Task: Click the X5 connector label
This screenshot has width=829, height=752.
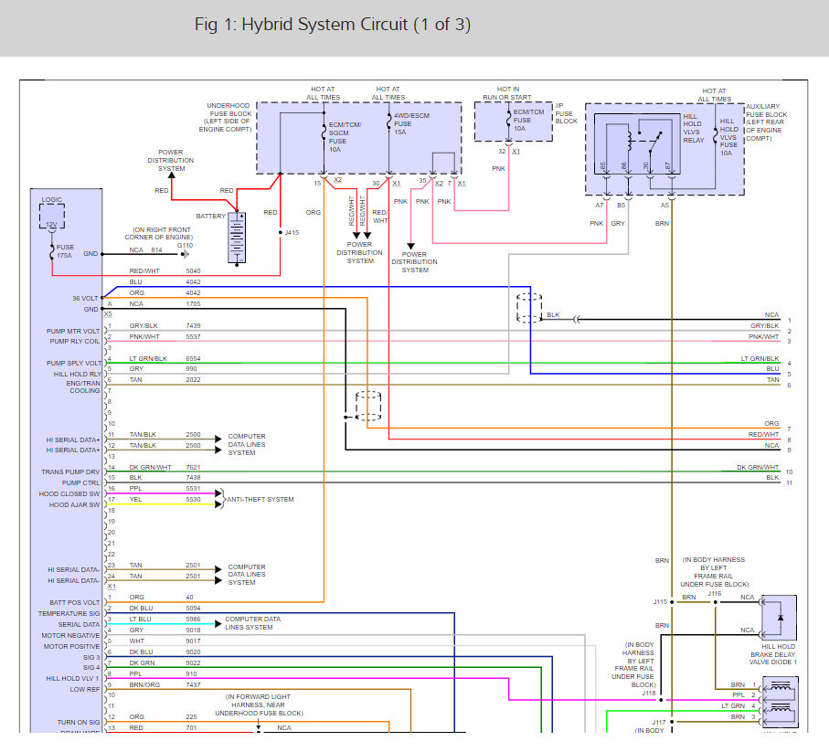Action: point(108,314)
